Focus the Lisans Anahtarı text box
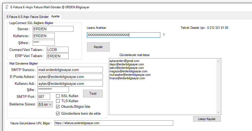This screenshot has width=252, height=131. pyautogui.click(x=123, y=35)
